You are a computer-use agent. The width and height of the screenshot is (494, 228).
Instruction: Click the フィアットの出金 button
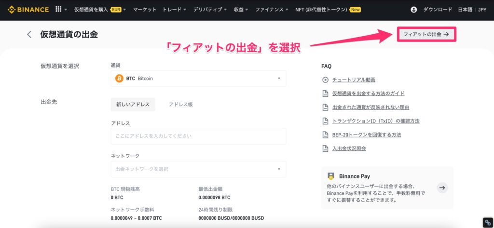(x=426, y=34)
